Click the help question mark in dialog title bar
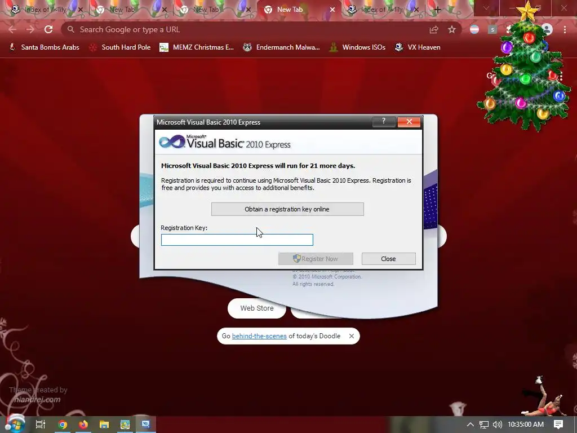 pyautogui.click(x=384, y=122)
